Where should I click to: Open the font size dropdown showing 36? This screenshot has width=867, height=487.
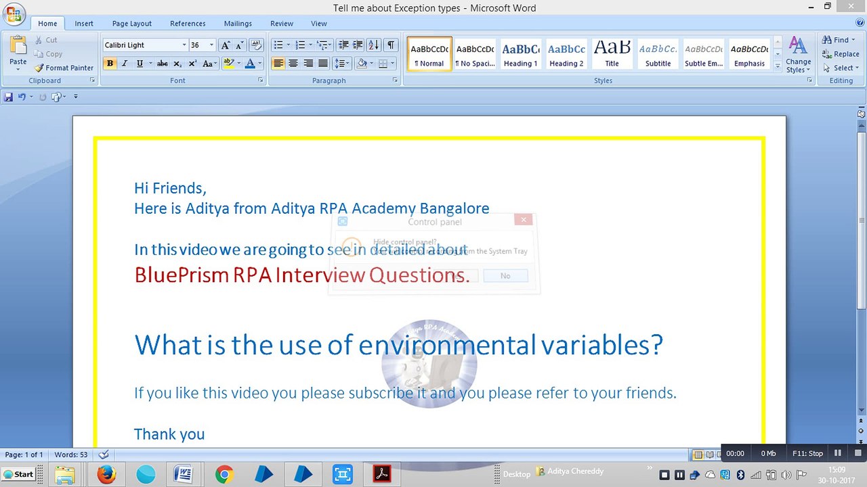point(211,45)
